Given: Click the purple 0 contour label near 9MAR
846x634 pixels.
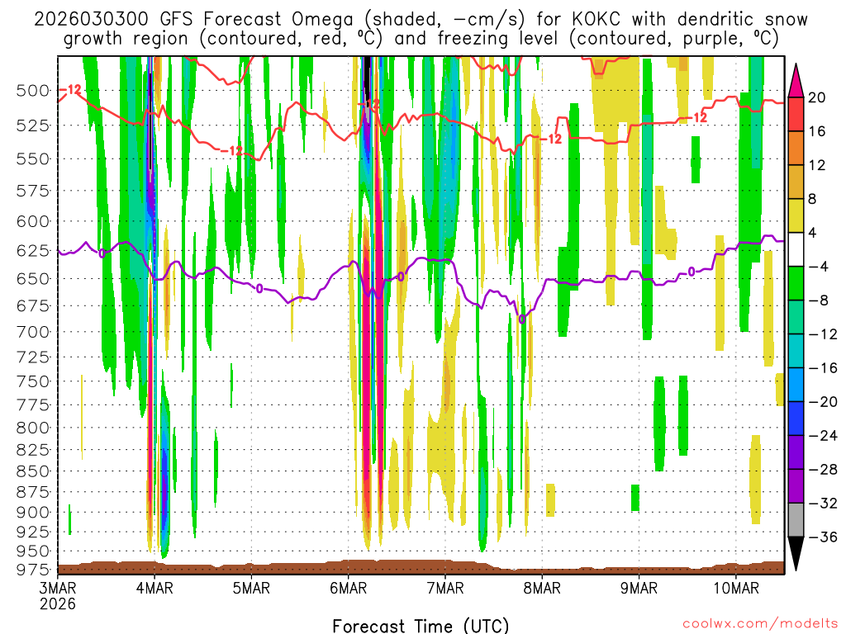Looking at the screenshot, I should point(692,272).
